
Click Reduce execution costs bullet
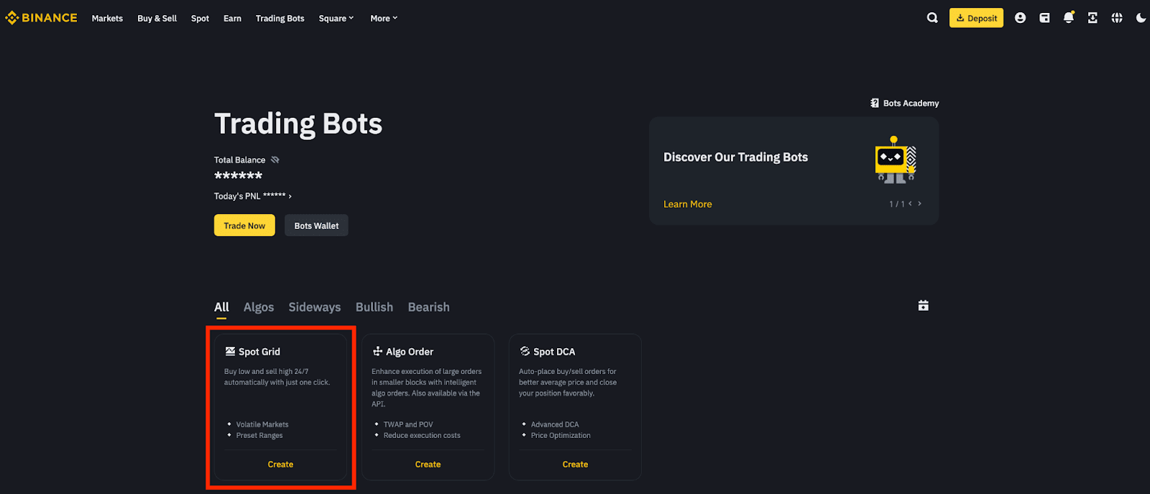tap(422, 436)
